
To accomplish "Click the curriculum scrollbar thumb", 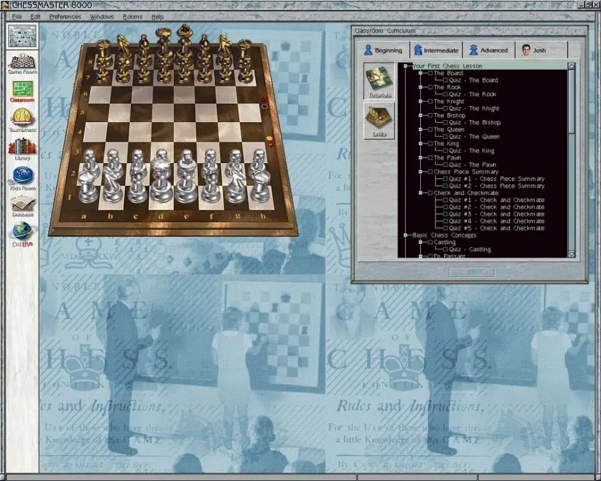I will pyautogui.click(x=571, y=102).
